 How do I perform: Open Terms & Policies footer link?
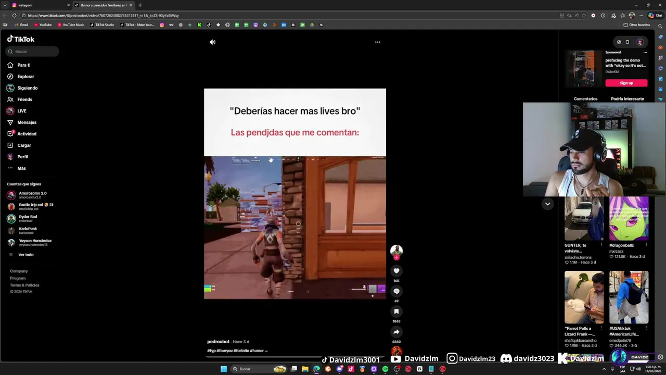tap(24, 285)
